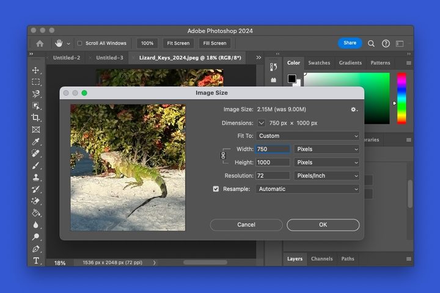
Task: Select the Rectangular Marquee tool
Action: 35,82
